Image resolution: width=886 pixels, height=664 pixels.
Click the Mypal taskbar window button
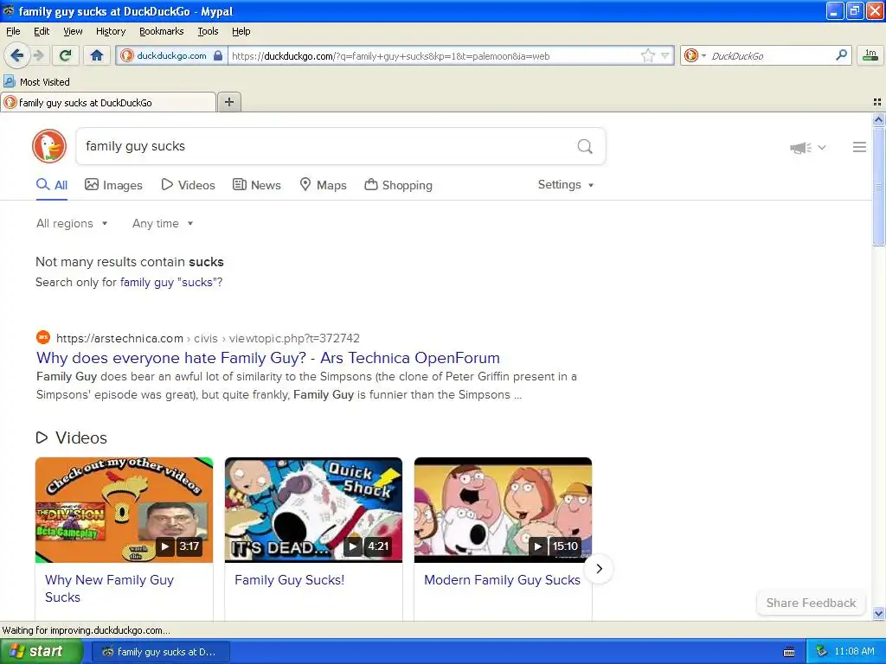(x=160, y=652)
